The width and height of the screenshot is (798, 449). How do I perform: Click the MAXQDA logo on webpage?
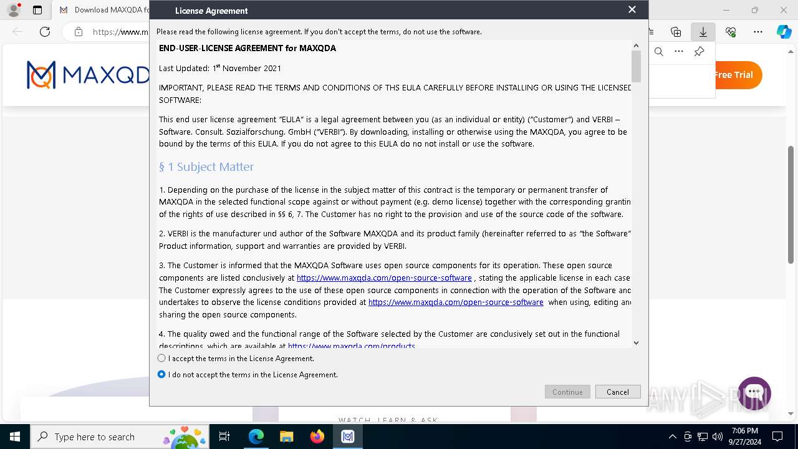coord(88,75)
